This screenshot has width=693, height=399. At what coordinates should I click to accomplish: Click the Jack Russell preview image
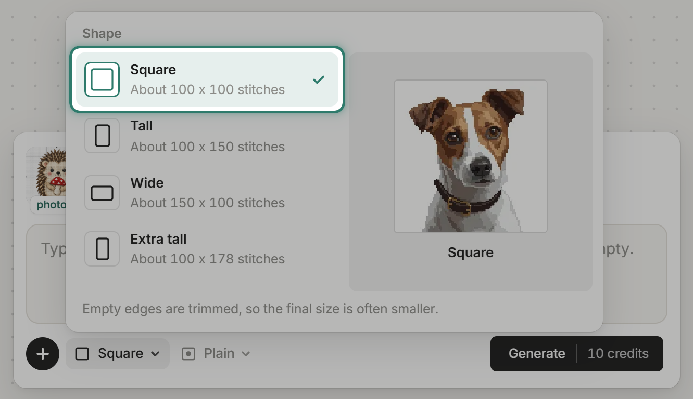point(471,156)
